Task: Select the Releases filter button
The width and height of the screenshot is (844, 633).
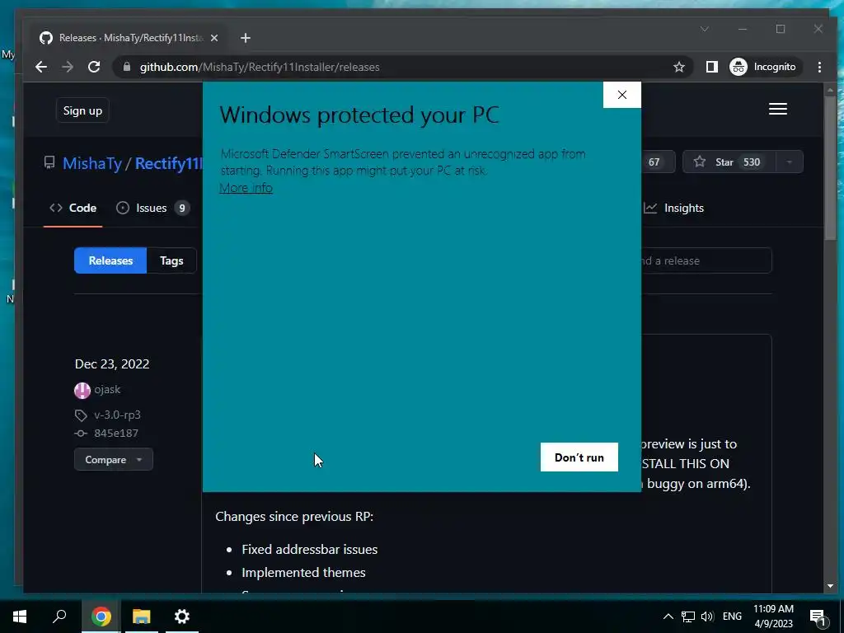Action: (x=110, y=260)
